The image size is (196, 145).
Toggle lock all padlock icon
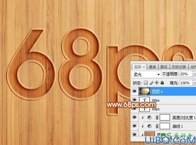(162, 83)
